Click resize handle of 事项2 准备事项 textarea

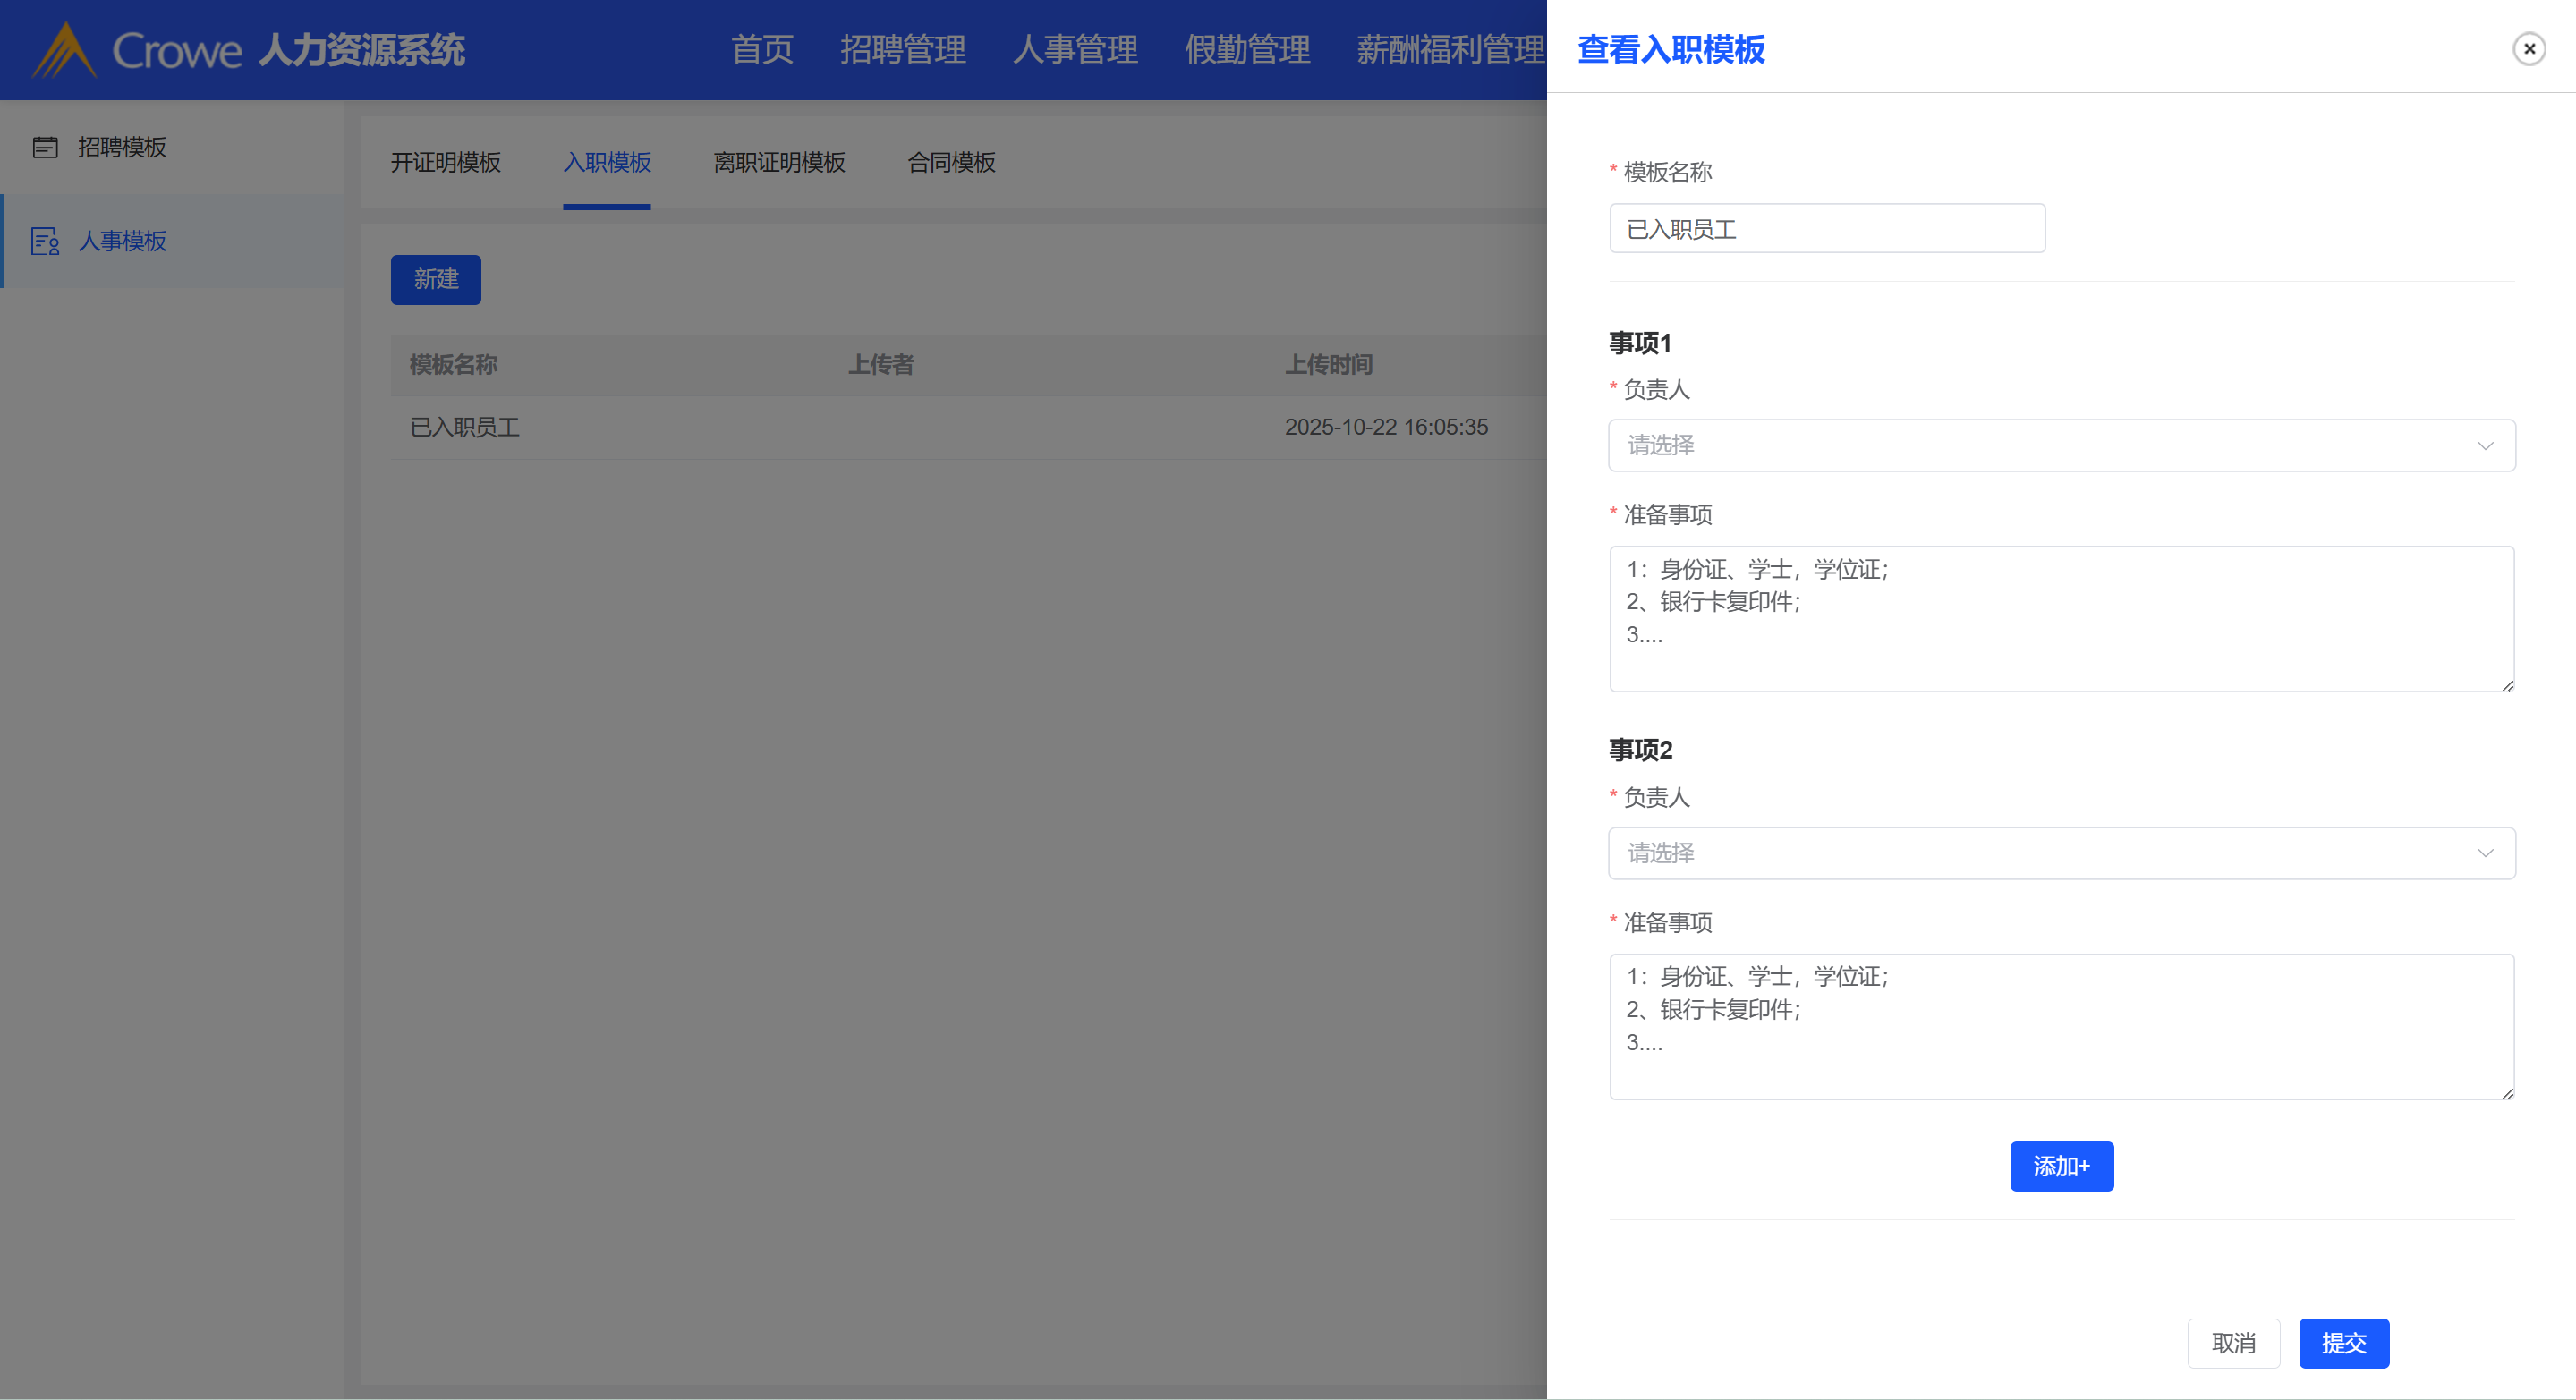(2507, 1094)
